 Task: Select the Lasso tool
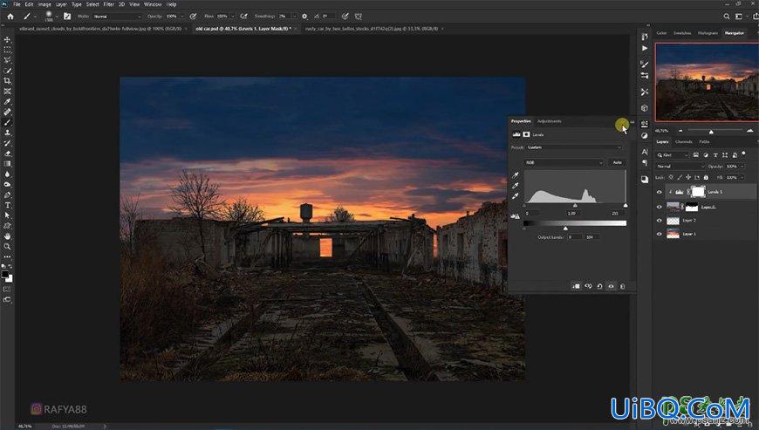point(7,60)
